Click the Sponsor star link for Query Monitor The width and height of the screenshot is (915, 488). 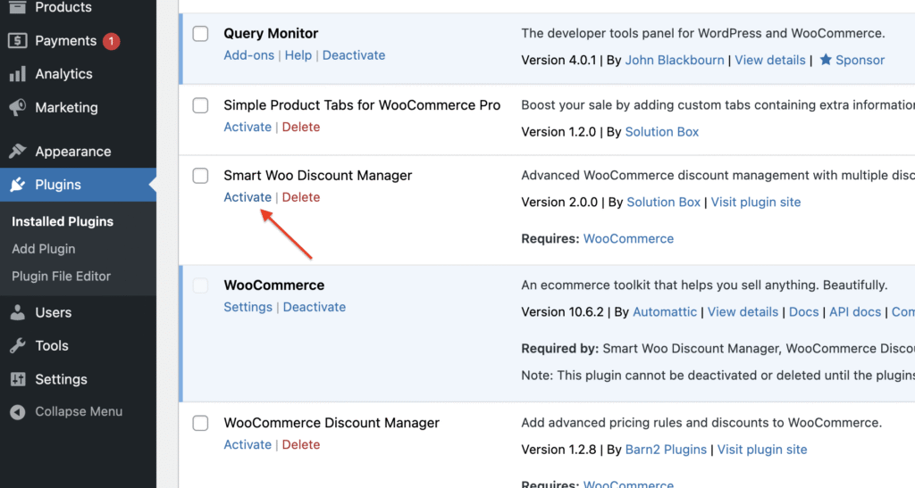coord(852,61)
